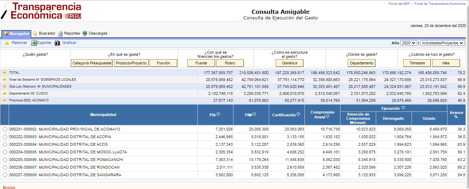The width and height of the screenshot is (469, 189).
Task: Click the bar chart Graficar icon
Action: 57,43
